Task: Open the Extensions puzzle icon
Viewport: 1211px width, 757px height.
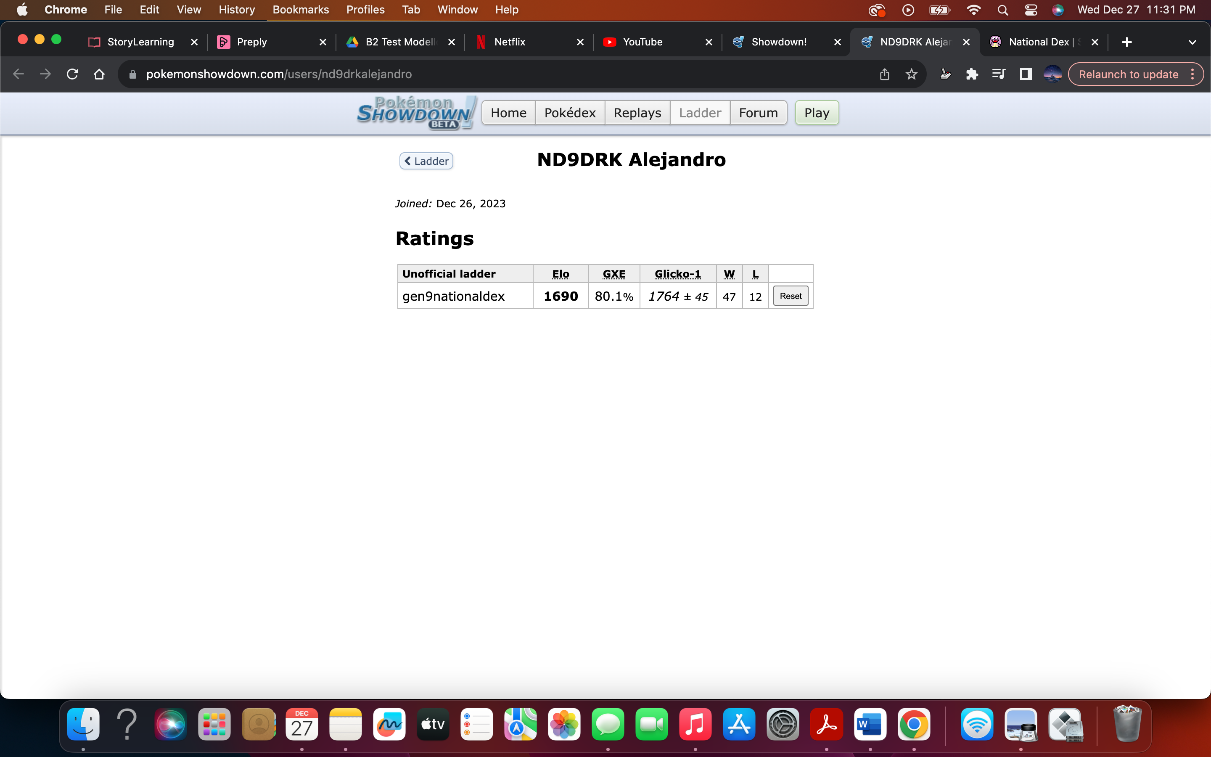Action: point(972,74)
